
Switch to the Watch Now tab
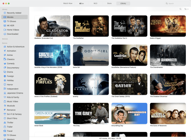[x=68, y=4]
